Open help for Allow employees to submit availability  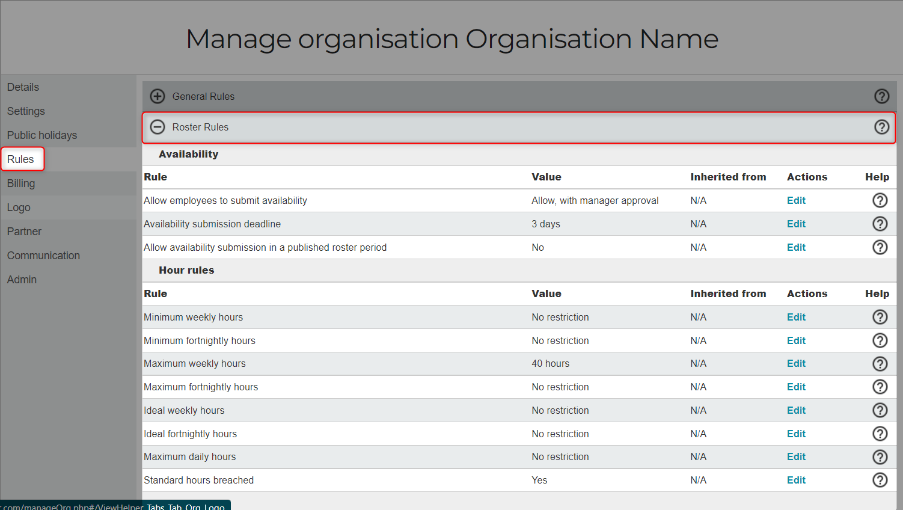pyautogui.click(x=880, y=200)
